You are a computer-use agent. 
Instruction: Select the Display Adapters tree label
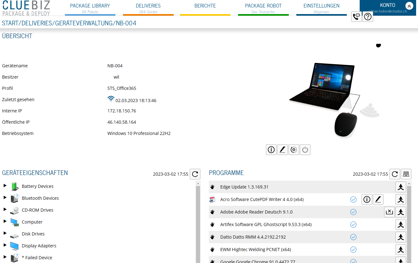[39, 246]
